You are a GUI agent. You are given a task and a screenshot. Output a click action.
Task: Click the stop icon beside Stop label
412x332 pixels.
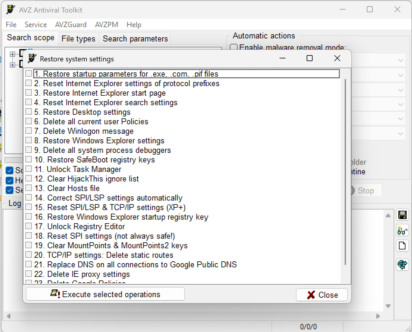tap(352, 190)
